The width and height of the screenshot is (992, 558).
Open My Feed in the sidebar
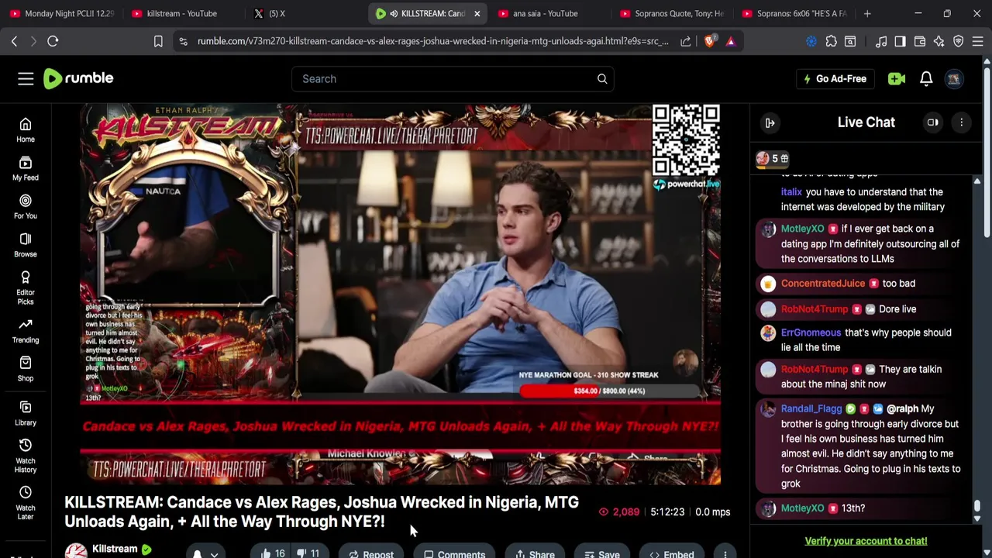(26, 168)
